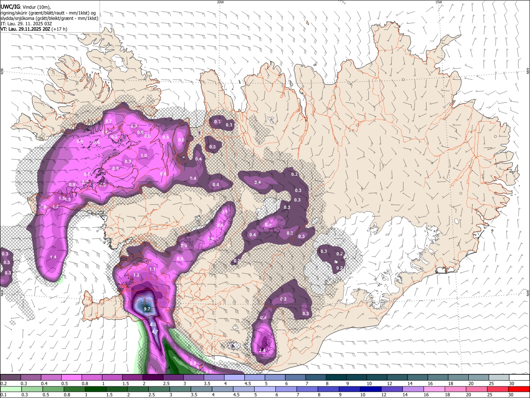Screen dimensions: 530x398
Task: Click the 1.2 precipitation value near Reykjavik
Action: click(x=136, y=275)
